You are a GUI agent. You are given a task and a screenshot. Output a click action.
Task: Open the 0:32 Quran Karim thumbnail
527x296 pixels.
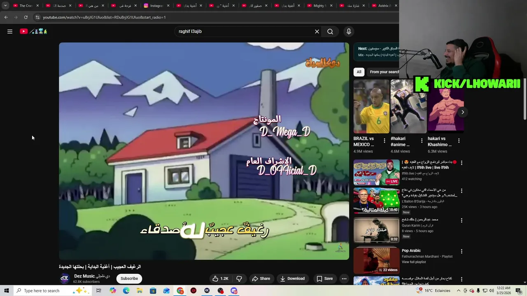376,230
